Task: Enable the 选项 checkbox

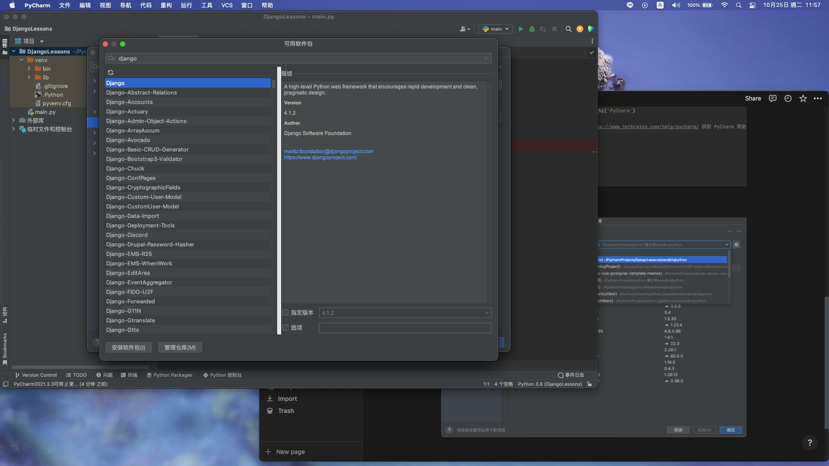Action: click(x=285, y=327)
